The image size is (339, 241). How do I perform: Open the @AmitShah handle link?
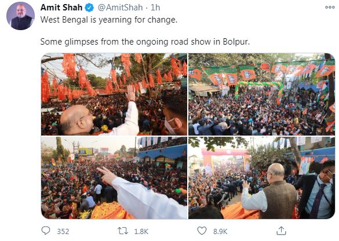pos(120,8)
